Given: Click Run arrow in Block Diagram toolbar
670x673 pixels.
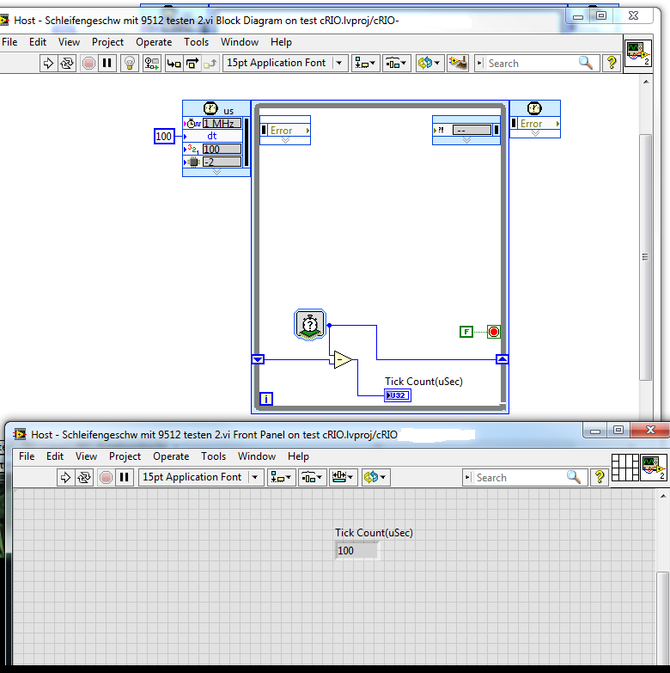Looking at the screenshot, I should click(x=48, y=64).
